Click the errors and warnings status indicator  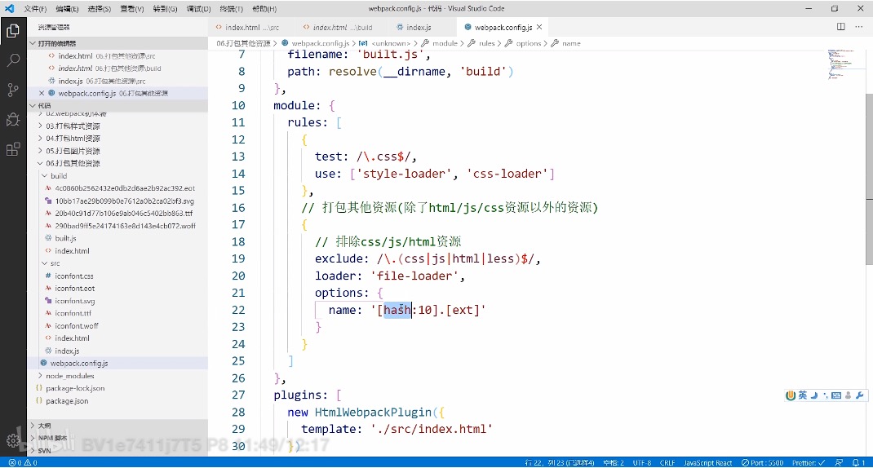click(23, 462)
